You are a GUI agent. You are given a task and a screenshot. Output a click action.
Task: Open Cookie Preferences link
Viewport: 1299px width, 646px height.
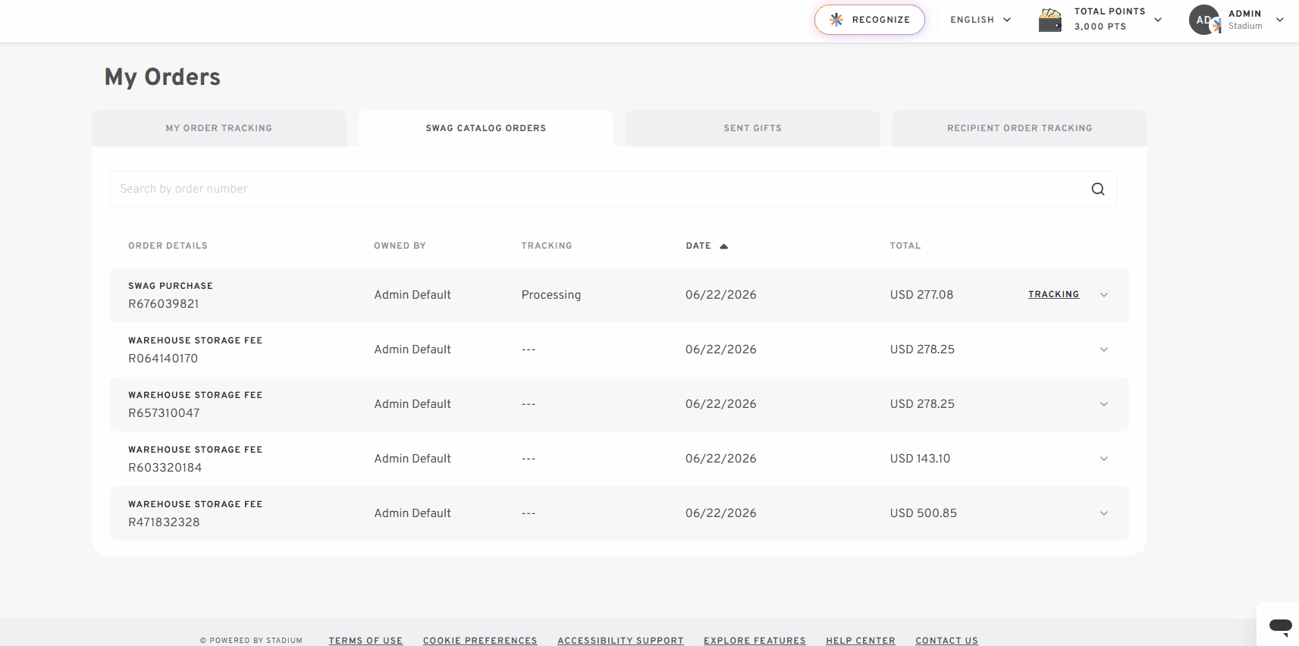click(480, 641)
